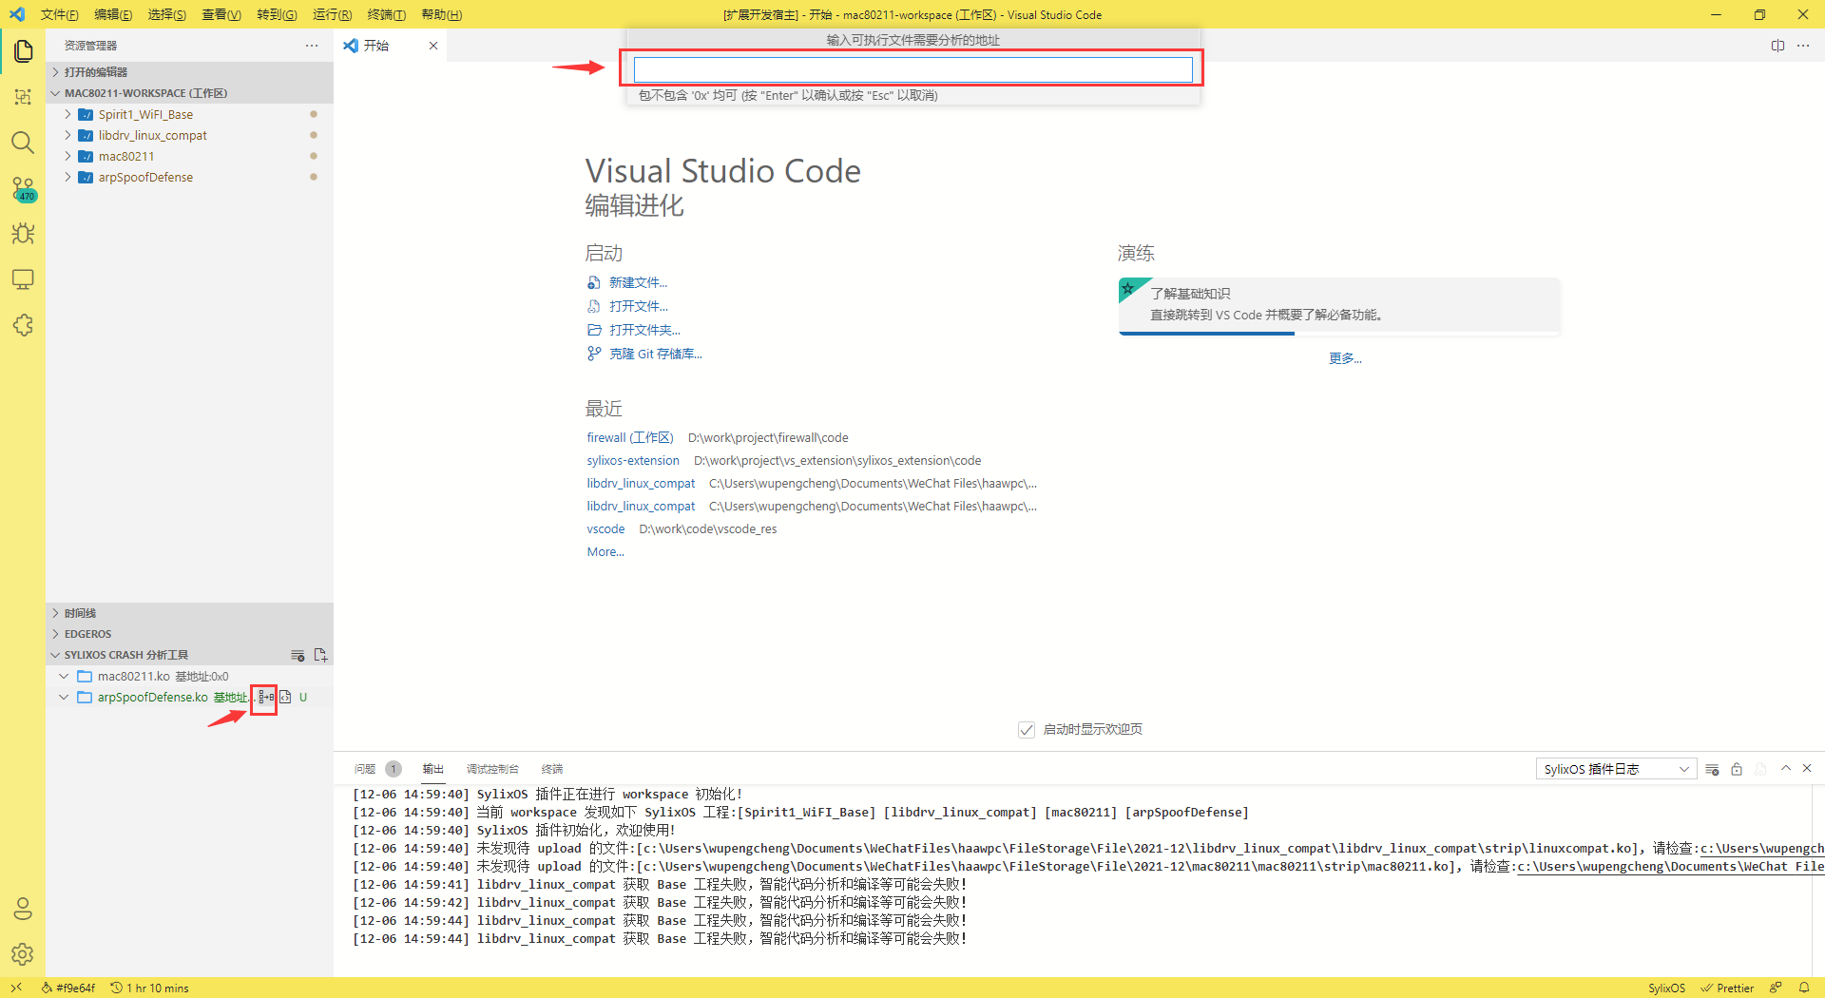1825x998 pixels.
Task: Click the More... recent link
Action: pyautogui.click(x=605, y=551)
